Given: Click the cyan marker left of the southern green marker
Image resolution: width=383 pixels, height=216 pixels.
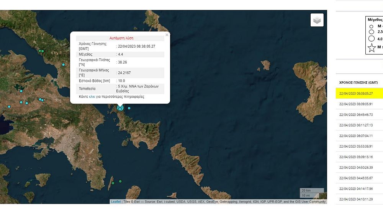Looking at the screenshot, I should coord(113,183).
